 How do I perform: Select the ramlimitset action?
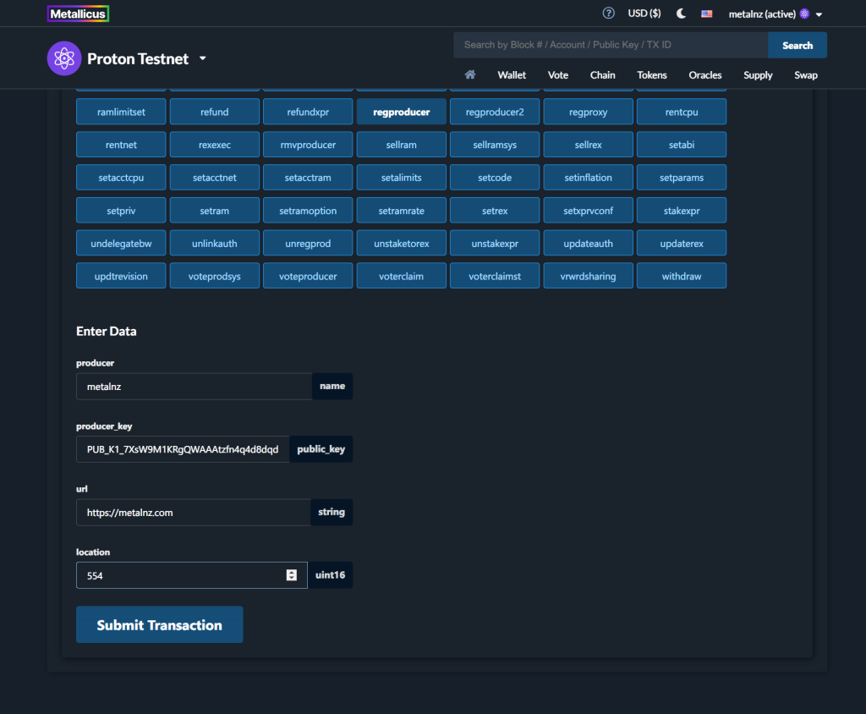click(x=121, y=112)
